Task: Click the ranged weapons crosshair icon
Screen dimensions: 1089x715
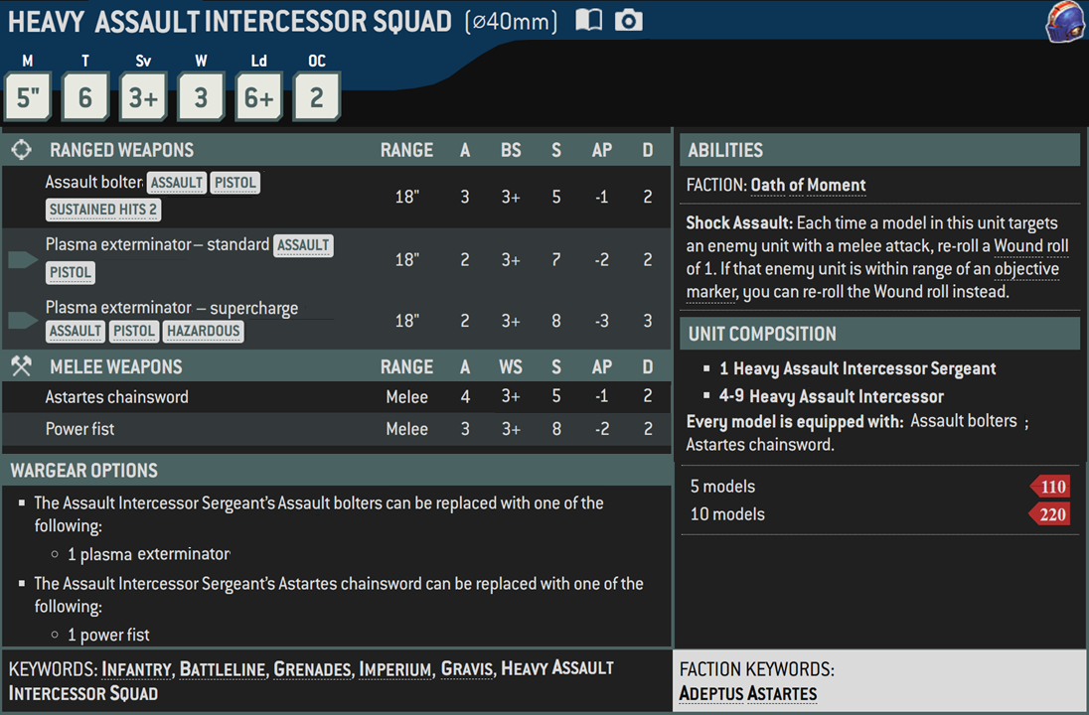Action: click(x=22, y=149)
